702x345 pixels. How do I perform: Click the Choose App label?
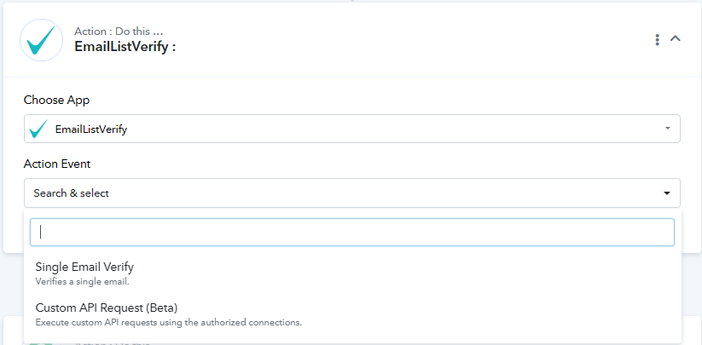(56, 101)
